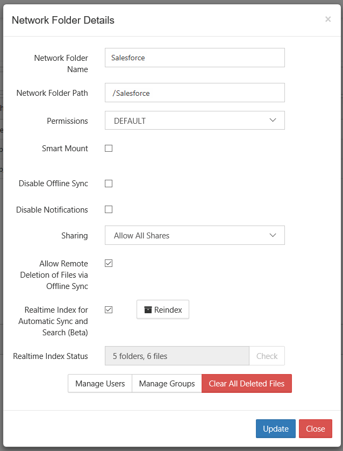
Task: Enable the Smart Mount checkbox
Action: coord(109,148)
